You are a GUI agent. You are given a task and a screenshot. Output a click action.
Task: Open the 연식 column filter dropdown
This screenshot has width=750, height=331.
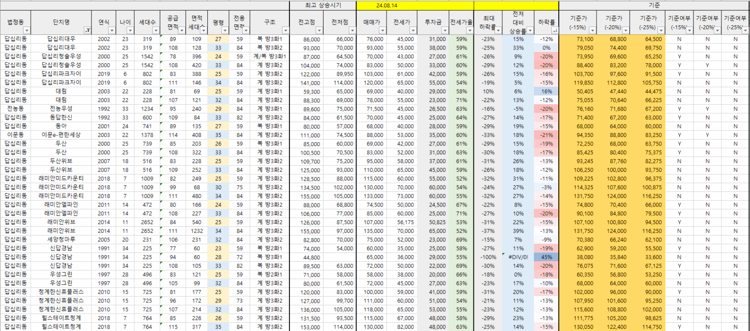(112, 31)
